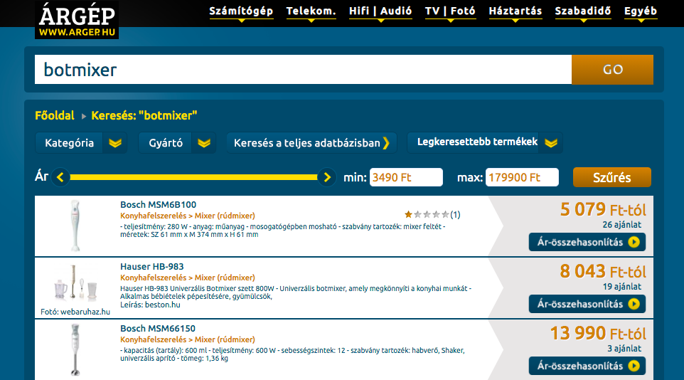Image resolution: width=684 pixels, height=380 pixels.
Task: Click the yellow price range slider bar
Action: coord(193,177)
